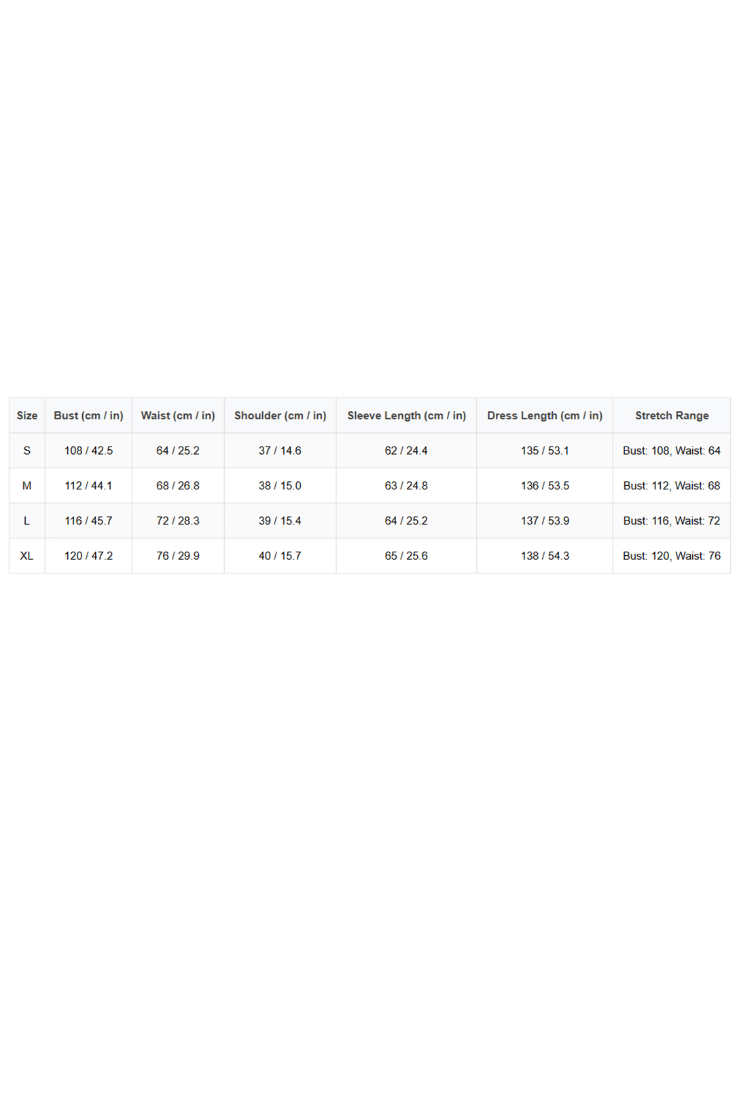The image size is (739, 1109).
Task: Select the size S row label
Action: pyautogui.click(x=27, y=451)
